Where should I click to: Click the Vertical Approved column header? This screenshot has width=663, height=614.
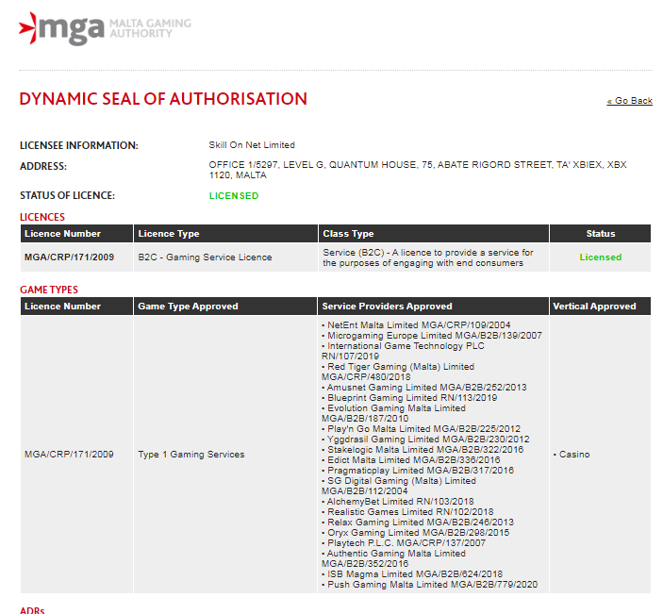(x=600, y=307)
